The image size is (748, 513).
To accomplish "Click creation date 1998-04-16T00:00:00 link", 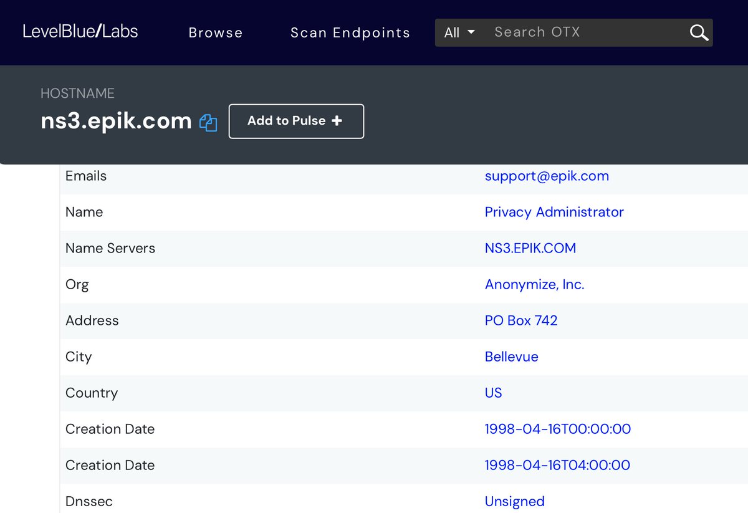I will [x=558, y=429].
